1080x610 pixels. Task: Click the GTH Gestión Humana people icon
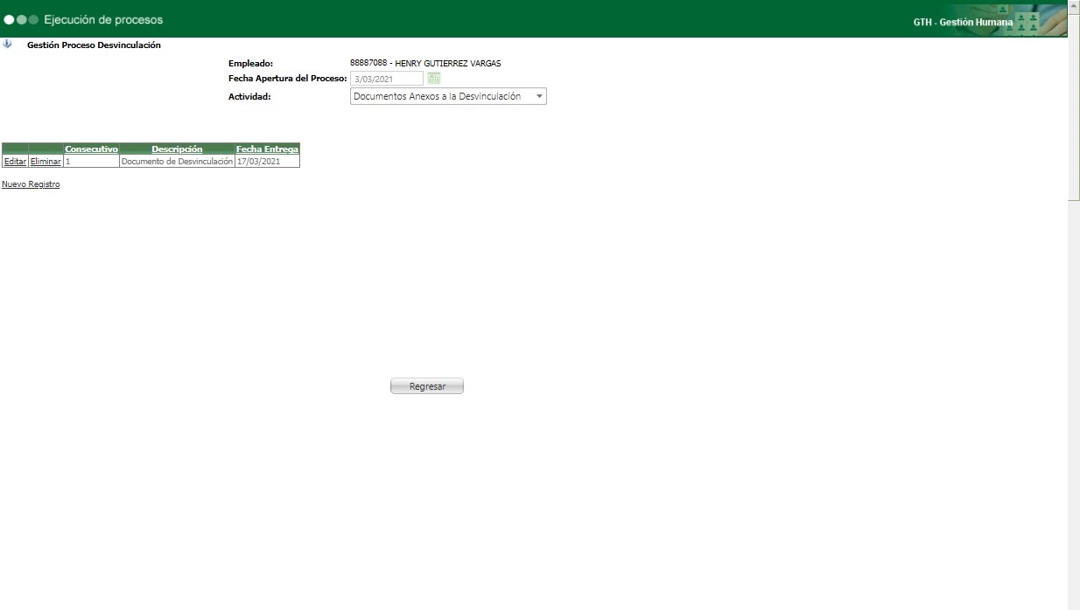[1027, 22]
